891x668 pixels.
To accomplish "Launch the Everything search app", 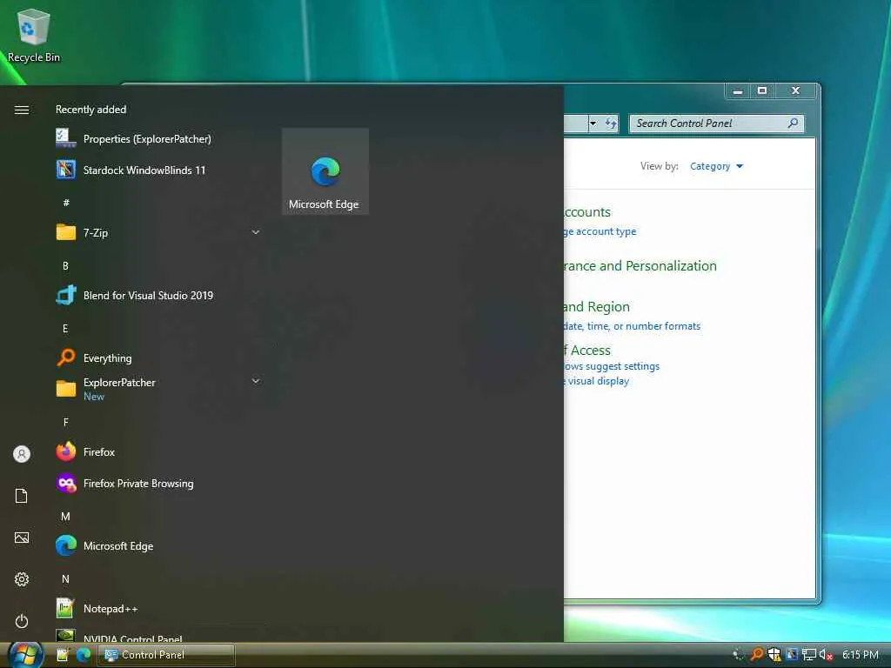I will pyautogui.click(x=158, y=357).
